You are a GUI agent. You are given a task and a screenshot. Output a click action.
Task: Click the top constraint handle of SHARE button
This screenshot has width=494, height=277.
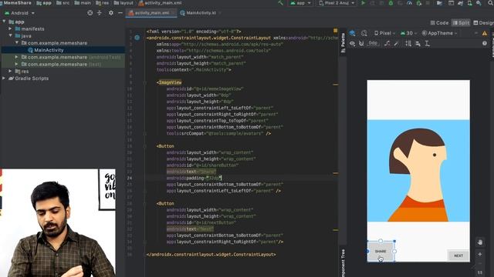click(x=381, y=241)
